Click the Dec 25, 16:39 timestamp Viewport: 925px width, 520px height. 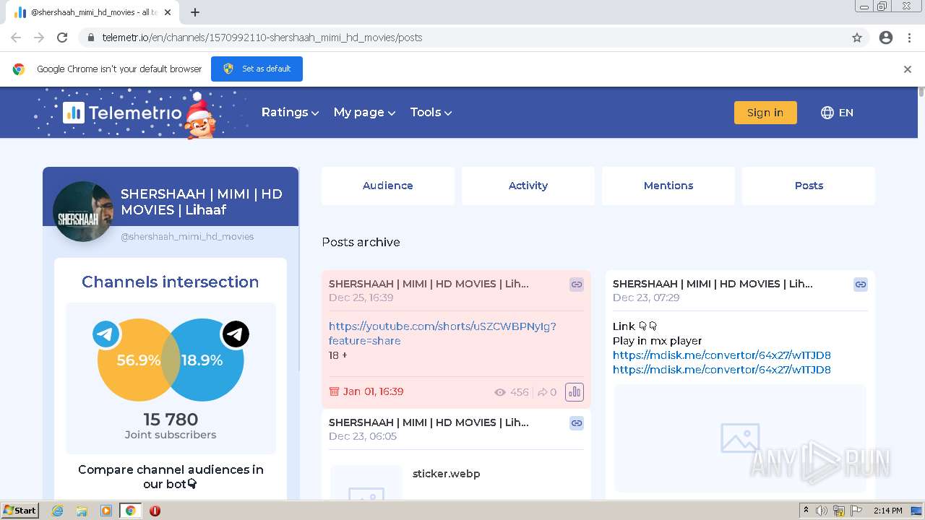[361, 298]
